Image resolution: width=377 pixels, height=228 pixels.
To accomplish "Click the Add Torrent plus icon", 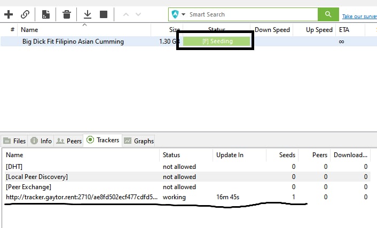I will 9,14.
